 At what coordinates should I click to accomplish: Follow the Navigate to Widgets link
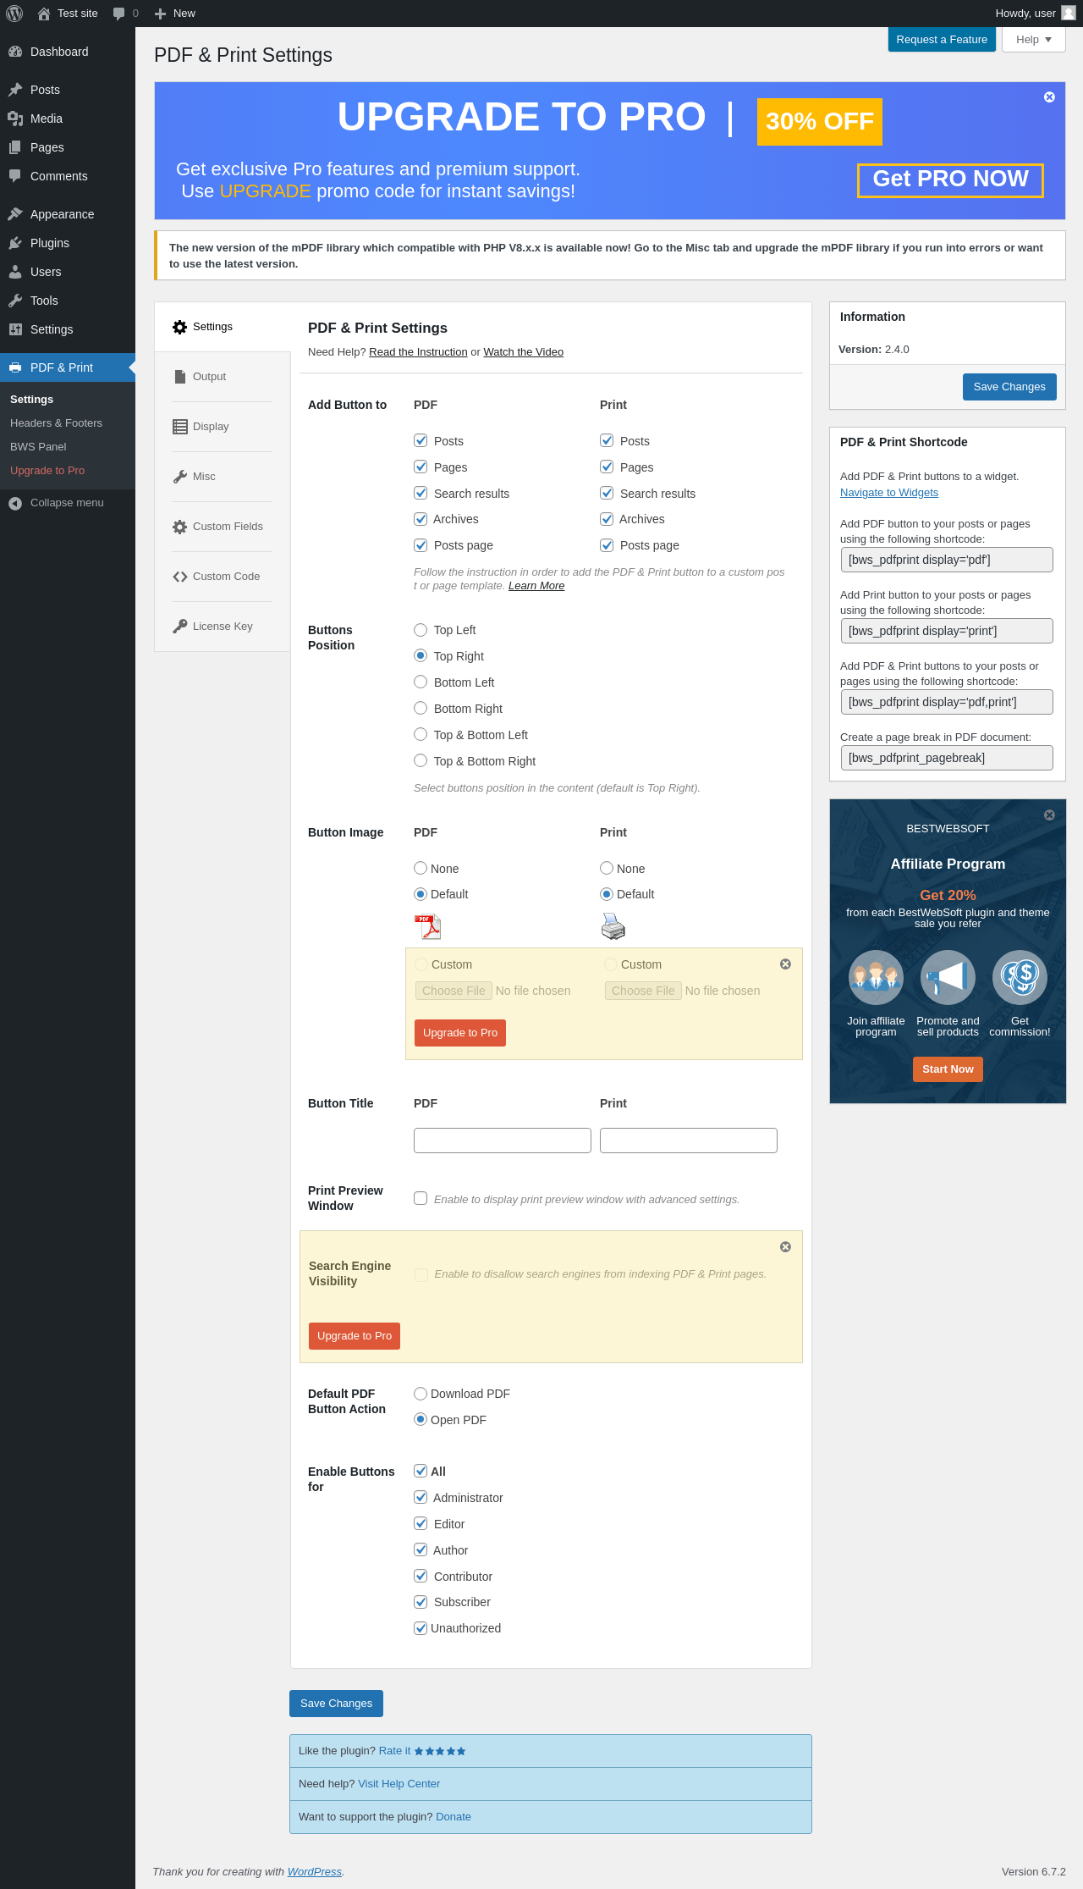(x=889, y=493)
